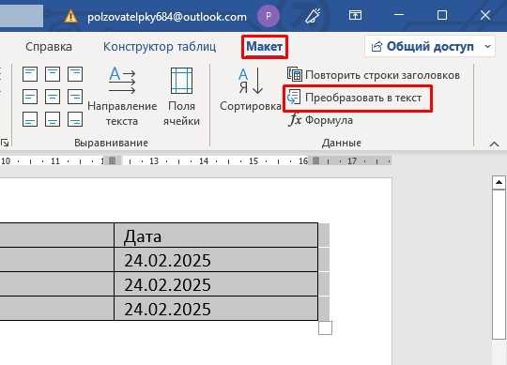Click the table resize handle square

click(325, 327)
